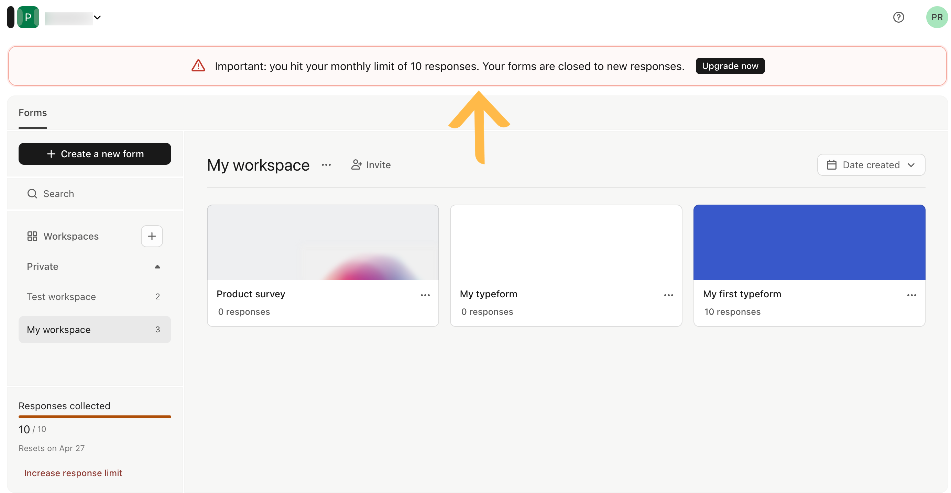Open My first typeform more options menu
This screenshot has height=493, width=951.
[911, 295]
